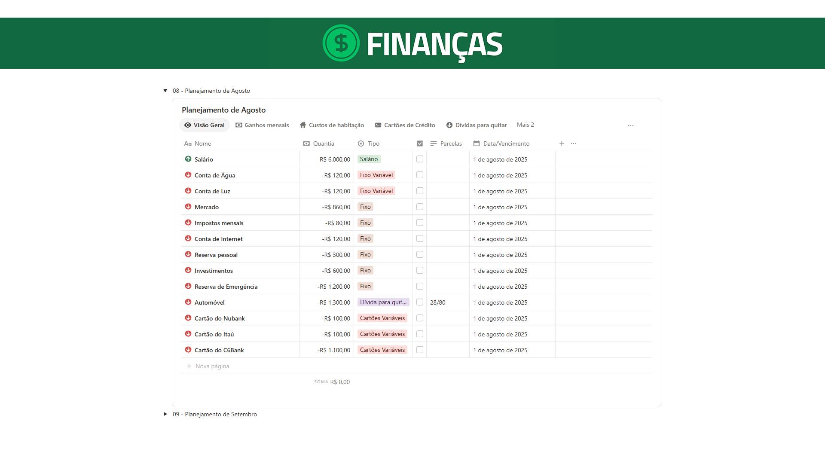The image size is (825, 464).
Task: Click the green up-arrow icon beside Salário
Action: (x=188, y=159)
